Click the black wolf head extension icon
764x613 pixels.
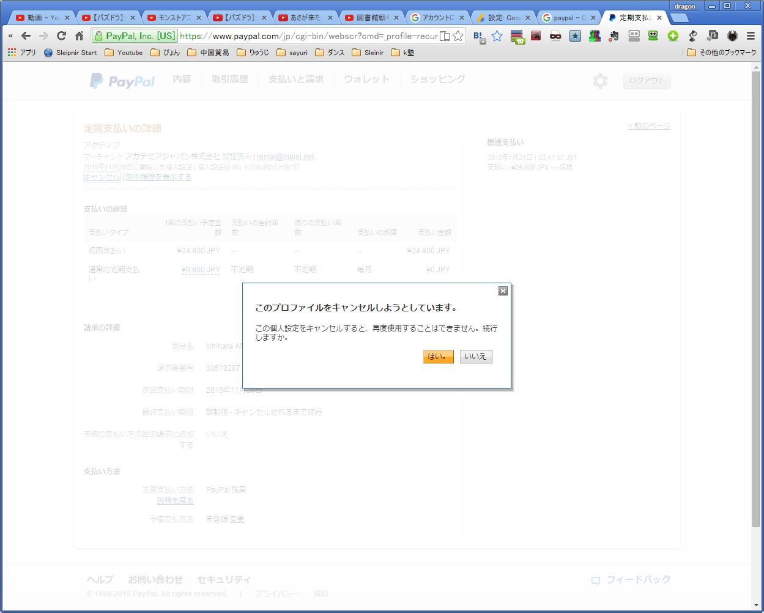pos(732,36)
